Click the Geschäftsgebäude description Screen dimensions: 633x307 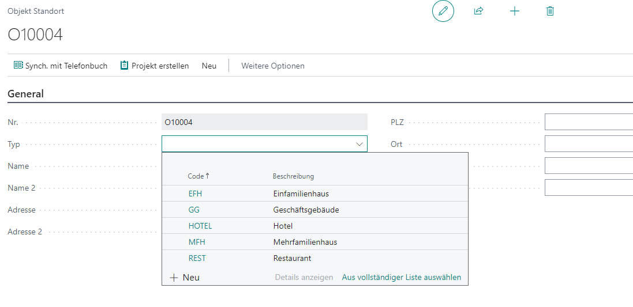pos(306,210)
